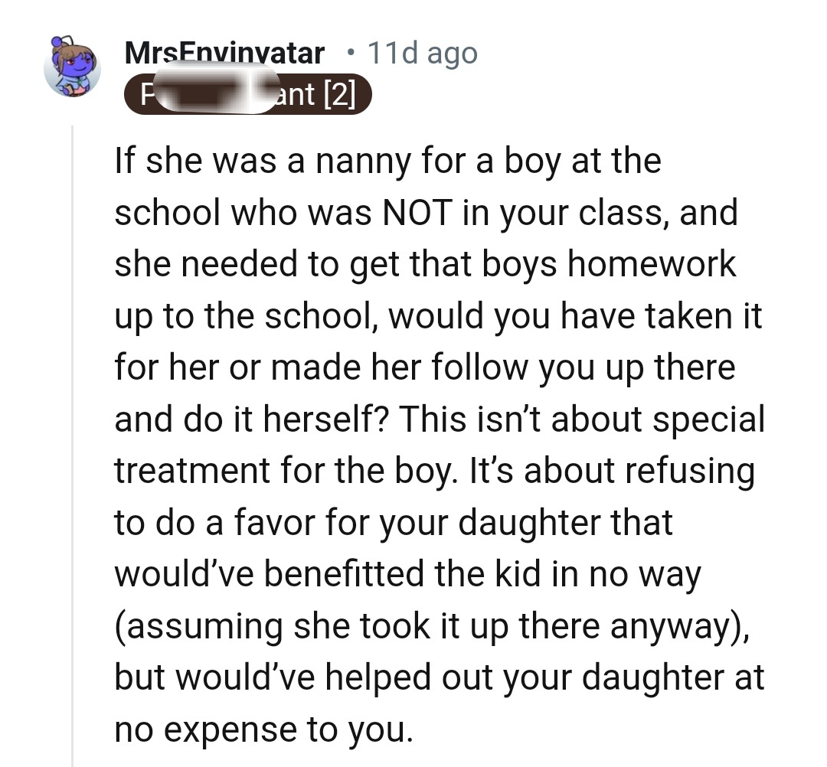Select the user flair badge ending in [2]
The image size is (827, 767).
point(249,93)
